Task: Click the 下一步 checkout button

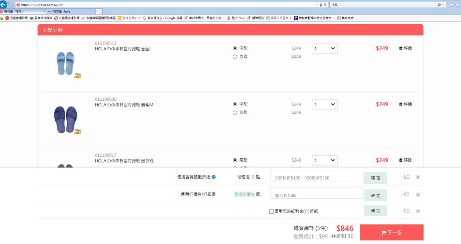Action: (x=392, y=232)
